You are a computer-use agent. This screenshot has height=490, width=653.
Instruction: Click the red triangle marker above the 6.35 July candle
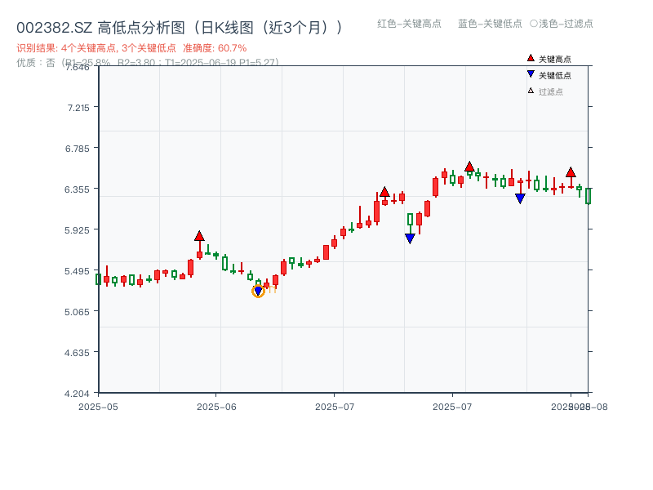click(385, 192)
